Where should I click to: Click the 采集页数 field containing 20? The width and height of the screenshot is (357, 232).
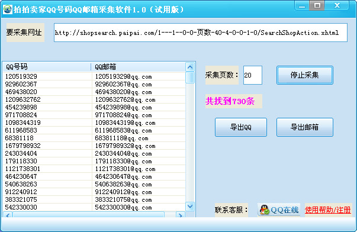click(x=252, y=75)
